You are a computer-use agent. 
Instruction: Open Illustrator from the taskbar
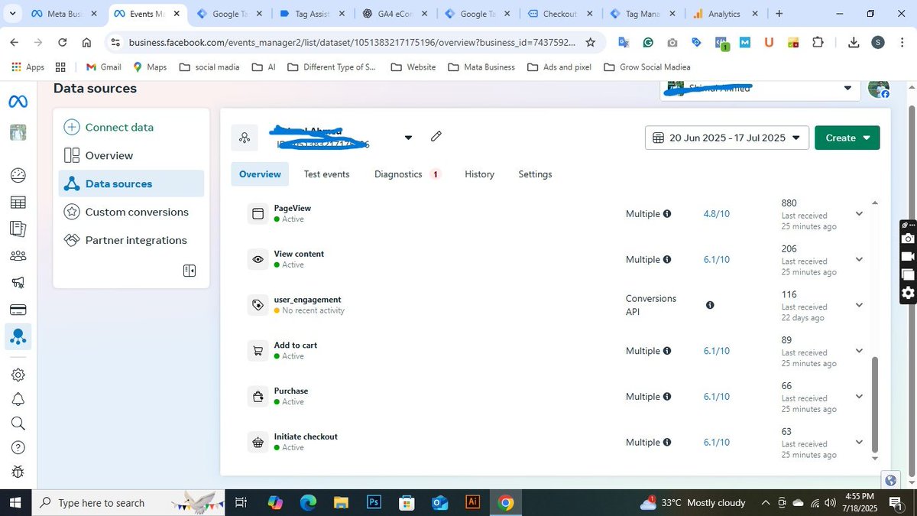point(472,503)
